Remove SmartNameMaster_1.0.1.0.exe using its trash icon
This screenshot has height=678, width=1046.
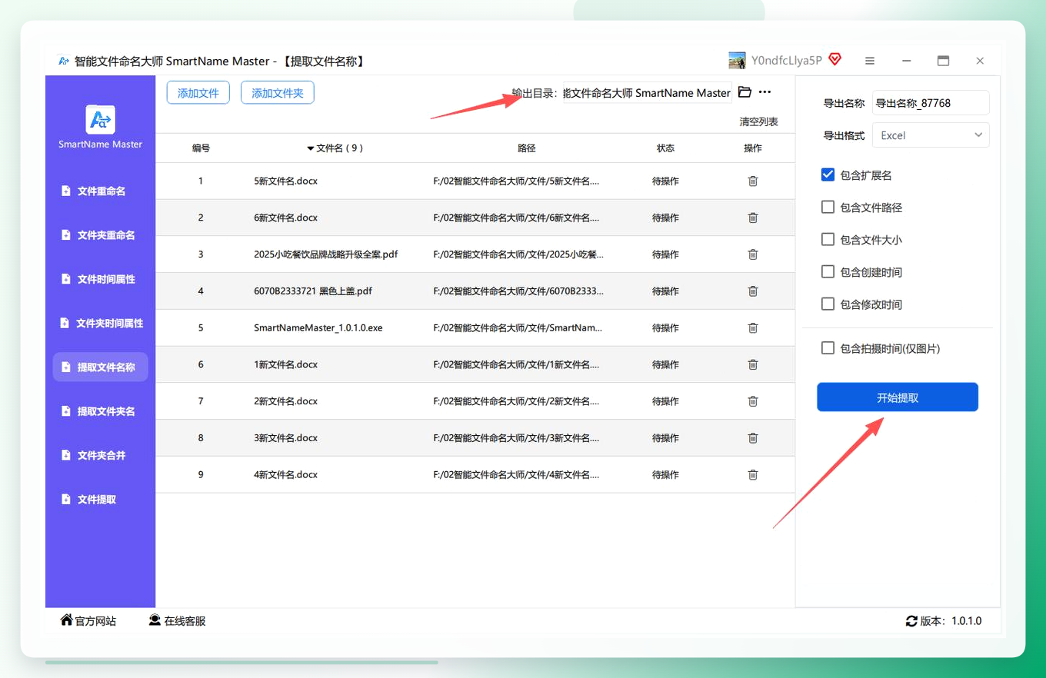753,327
